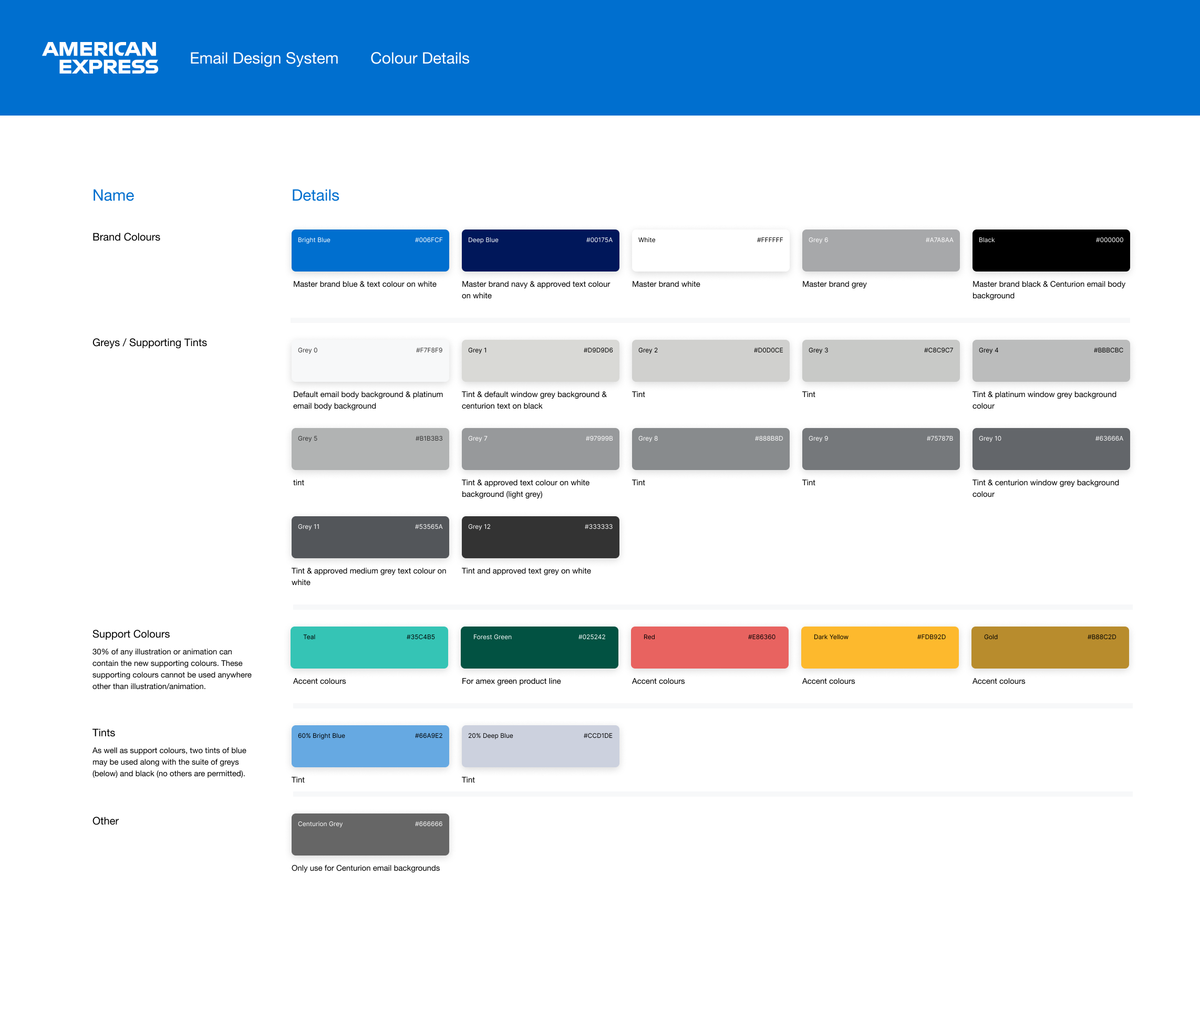
Task: Select the Red #E86360 swatch
Action: (x=709, y=648)
